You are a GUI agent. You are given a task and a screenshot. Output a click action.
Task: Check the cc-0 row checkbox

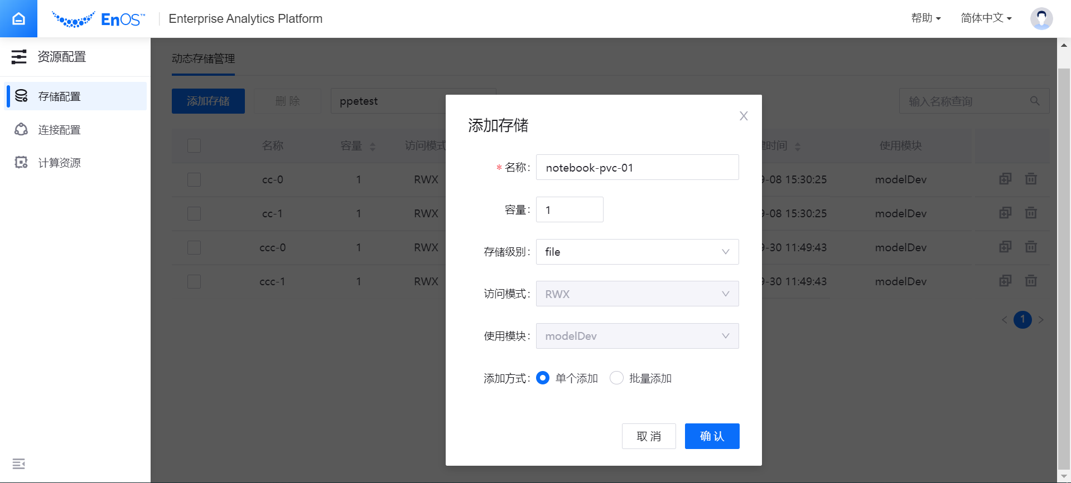(194, 179)
